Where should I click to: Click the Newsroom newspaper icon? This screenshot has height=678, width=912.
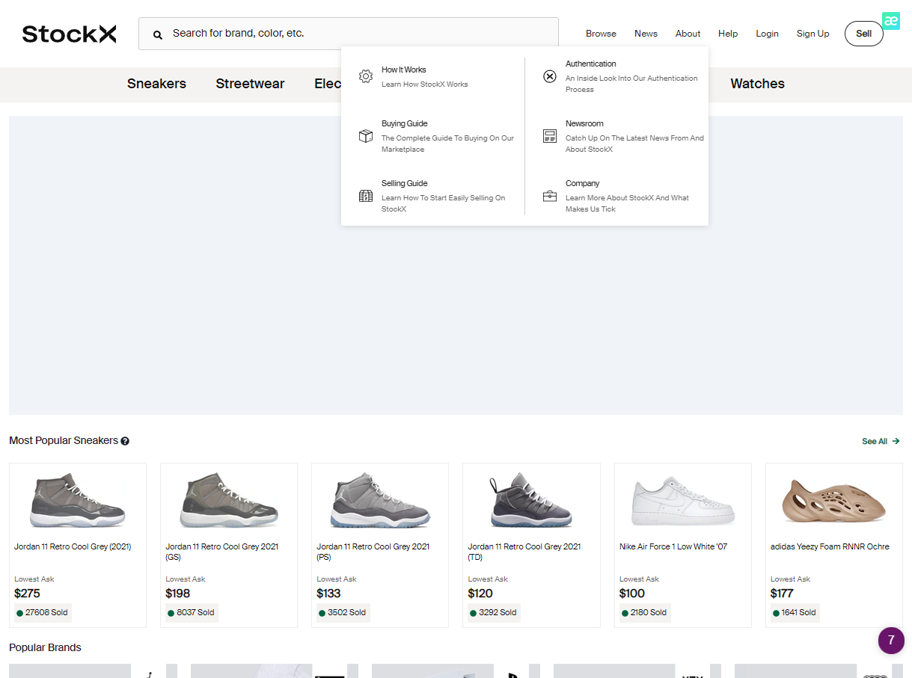[x=550, y=136]
